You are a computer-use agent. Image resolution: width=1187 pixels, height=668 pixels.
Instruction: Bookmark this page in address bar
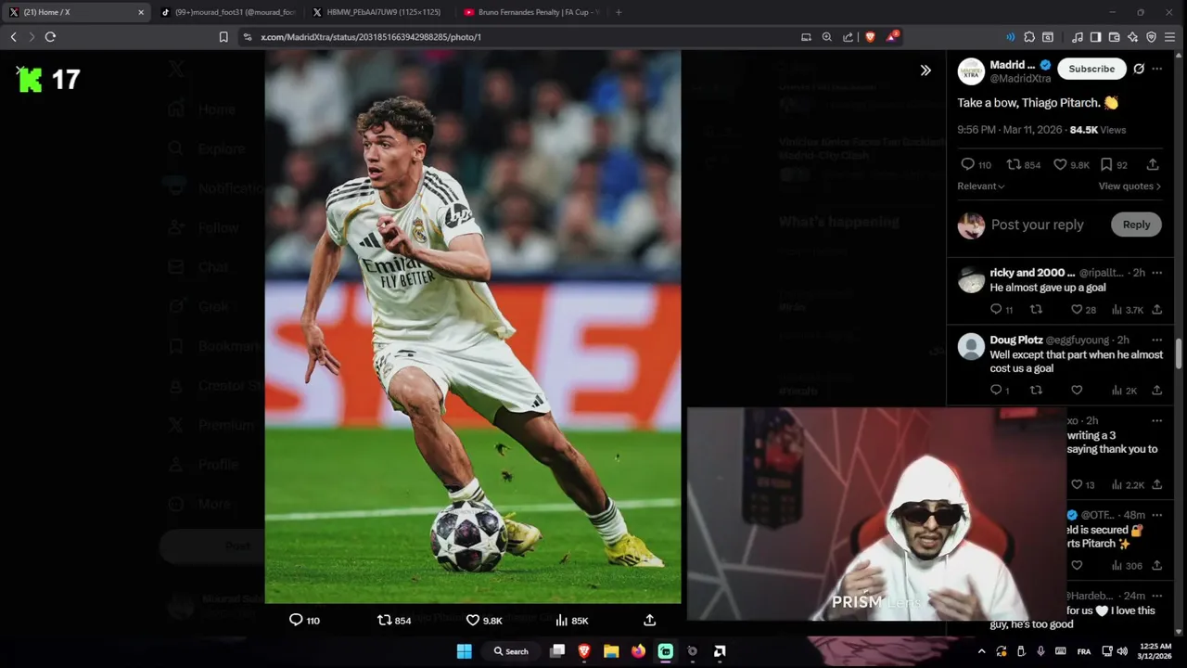pyautogui.click(x=223, y=37)
